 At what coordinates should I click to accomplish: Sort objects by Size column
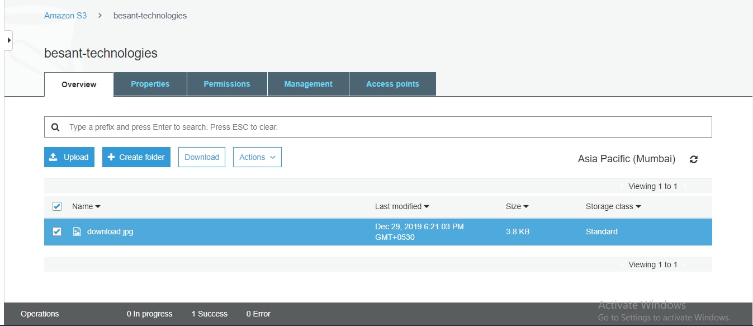(x=517, y=206)
